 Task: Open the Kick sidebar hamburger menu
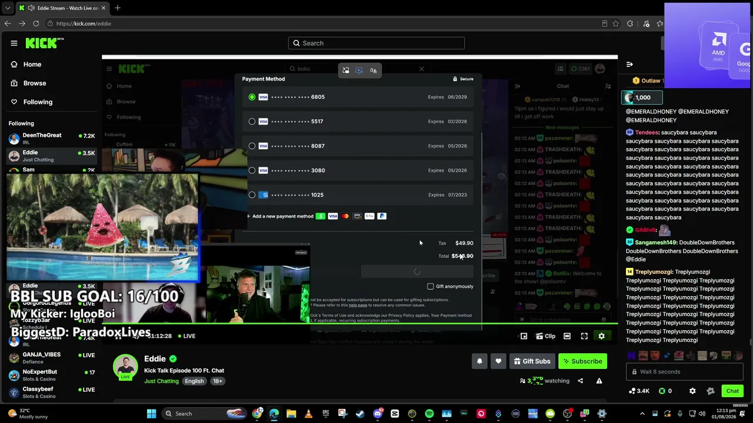[x=14, y=43]
